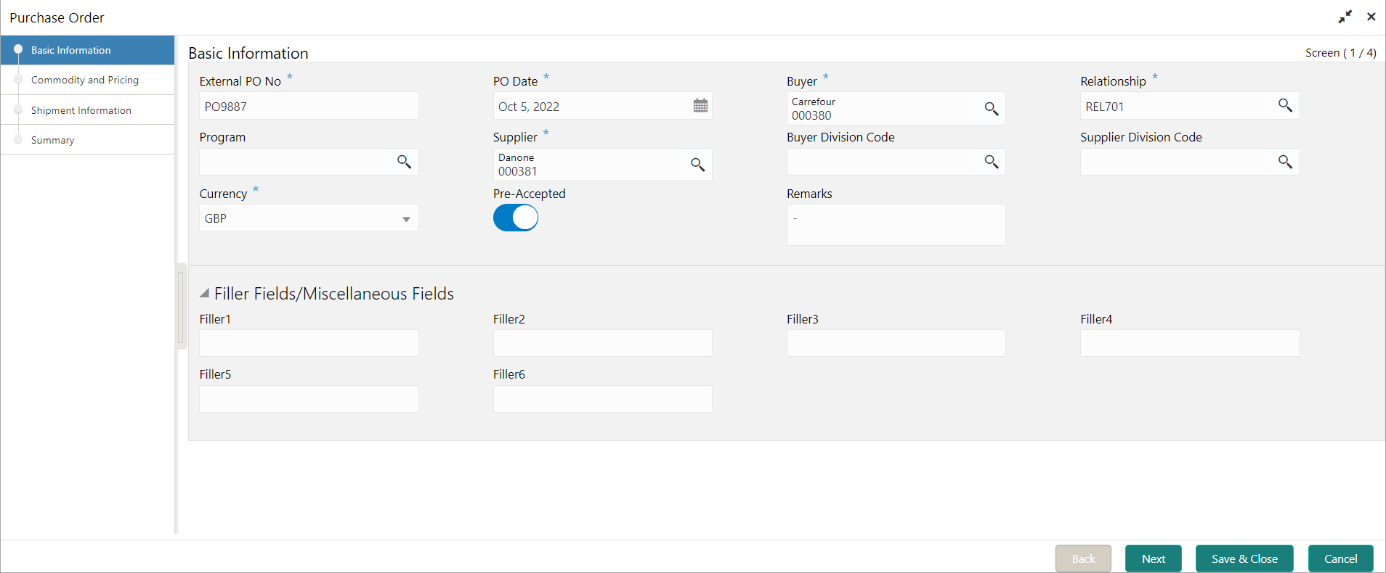Click Save & Close button
Screen dimensions: 1386x573
(x=1244, y=558)
